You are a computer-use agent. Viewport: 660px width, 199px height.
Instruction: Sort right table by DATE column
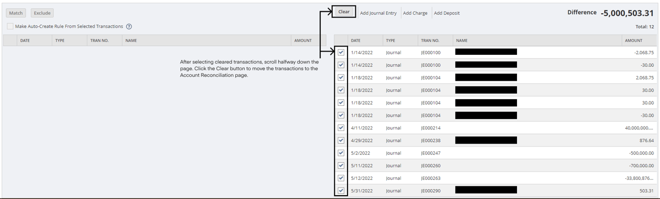[365, 41]
